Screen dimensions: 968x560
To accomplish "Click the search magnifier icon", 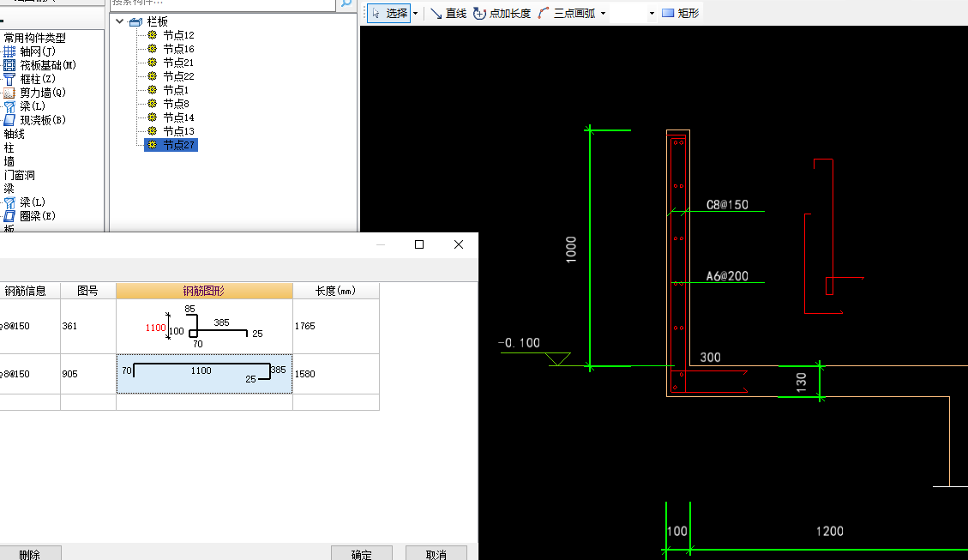I will pyautogui.click(x=346, y=3).
